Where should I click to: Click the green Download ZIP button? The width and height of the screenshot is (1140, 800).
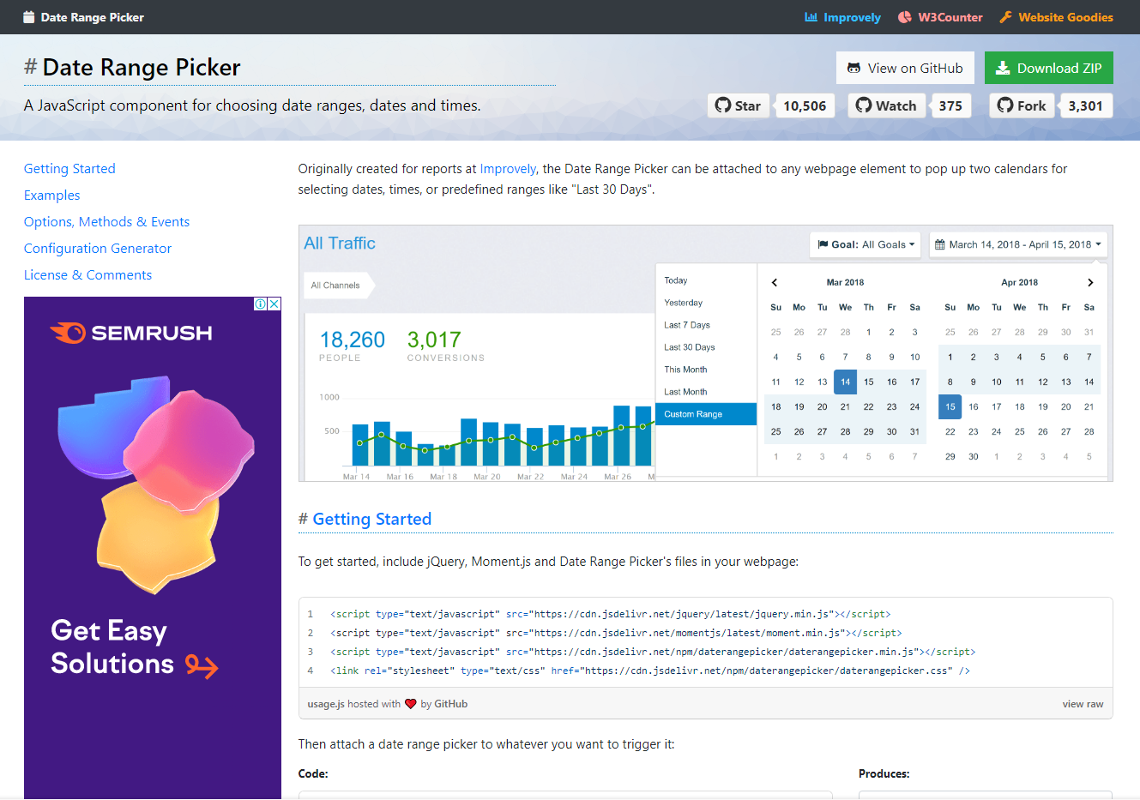(1048, 68)
